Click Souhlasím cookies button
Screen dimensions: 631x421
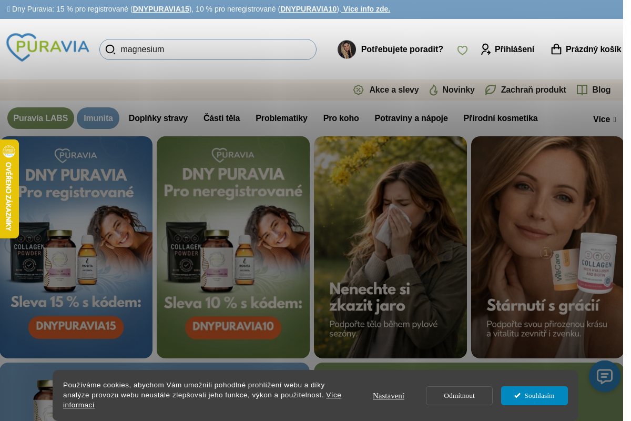tap(534, 396)
